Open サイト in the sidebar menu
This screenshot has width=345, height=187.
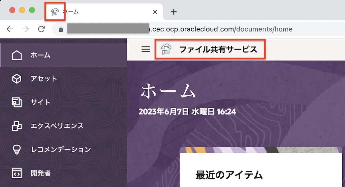pyautogui.click(x=64, y=102)
